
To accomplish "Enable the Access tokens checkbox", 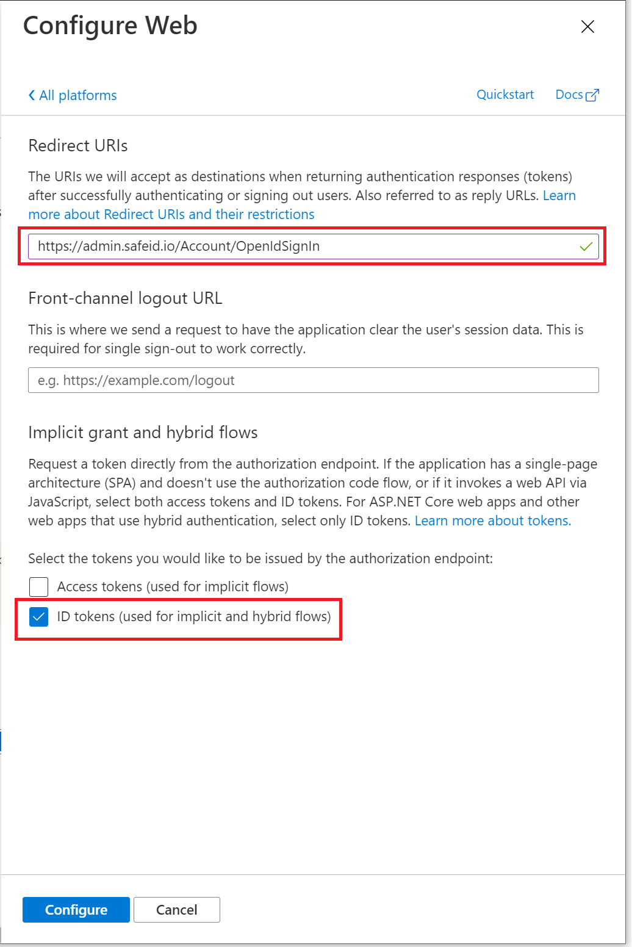I will (x=39, y=586).
